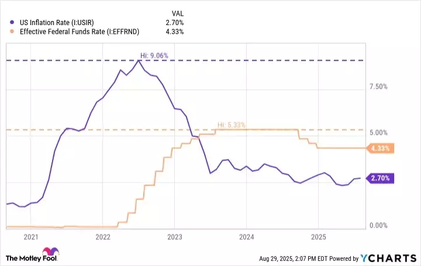Click the purple 2.70% value flag
This screenshot has height=266, width=421.
pyautogui.click(x=379, y=178)
